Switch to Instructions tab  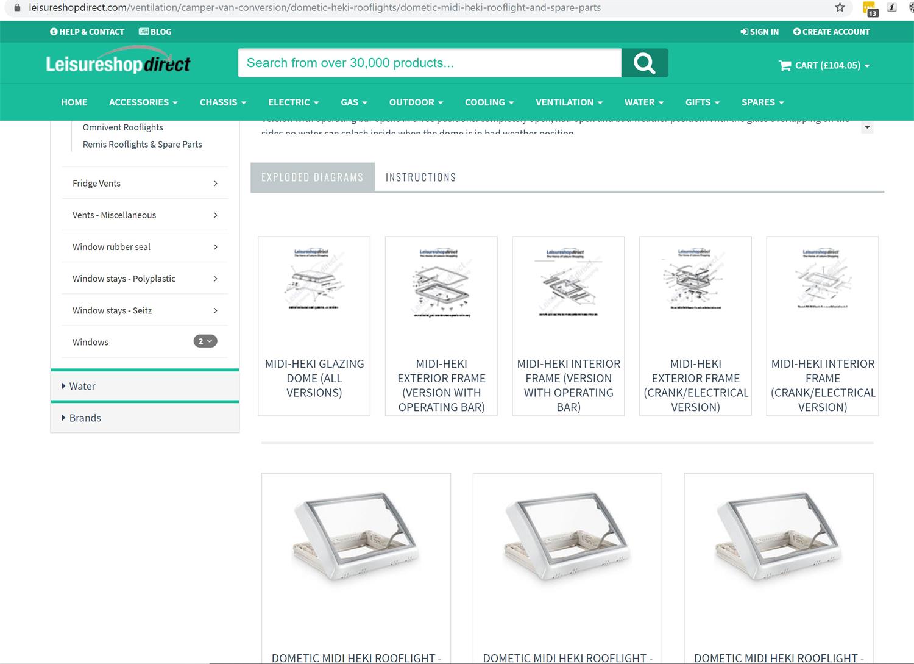[420, 177]
